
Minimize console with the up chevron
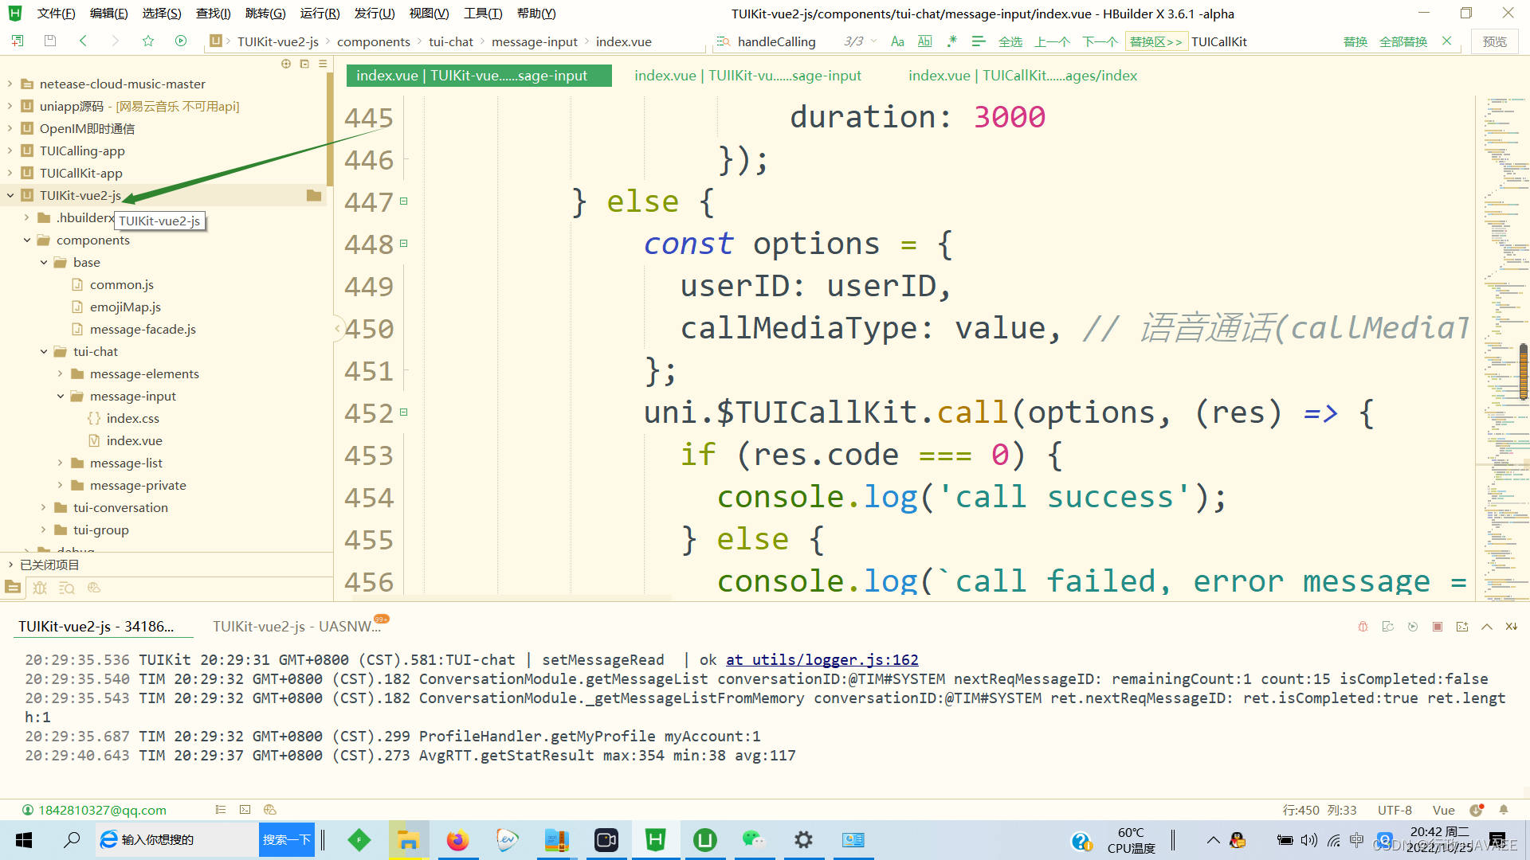click(x=1487, y=627)
